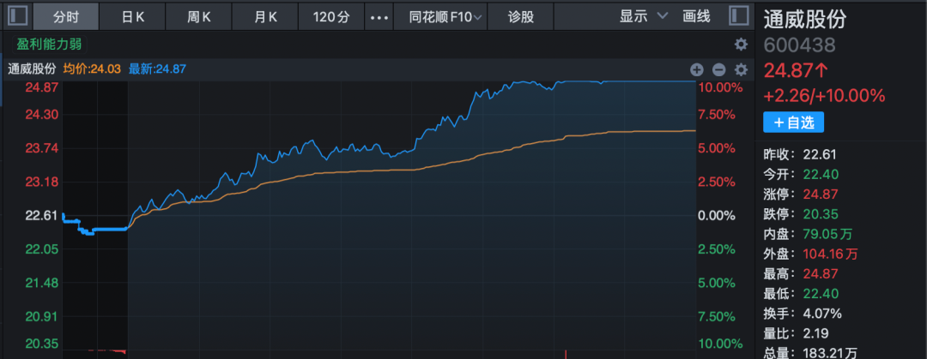Activate the 画线 drawing tool
Screen dimensions: 927x359
696,16
